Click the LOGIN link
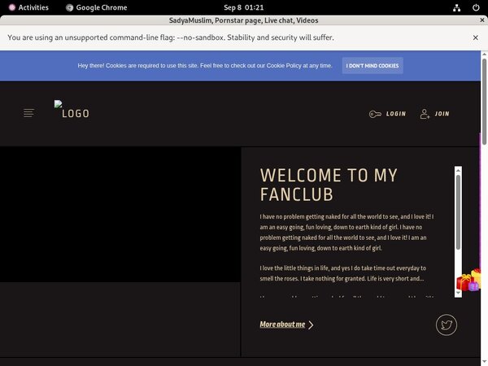The width and height of the screenshot is (488, 366). (x=396, y=114)
